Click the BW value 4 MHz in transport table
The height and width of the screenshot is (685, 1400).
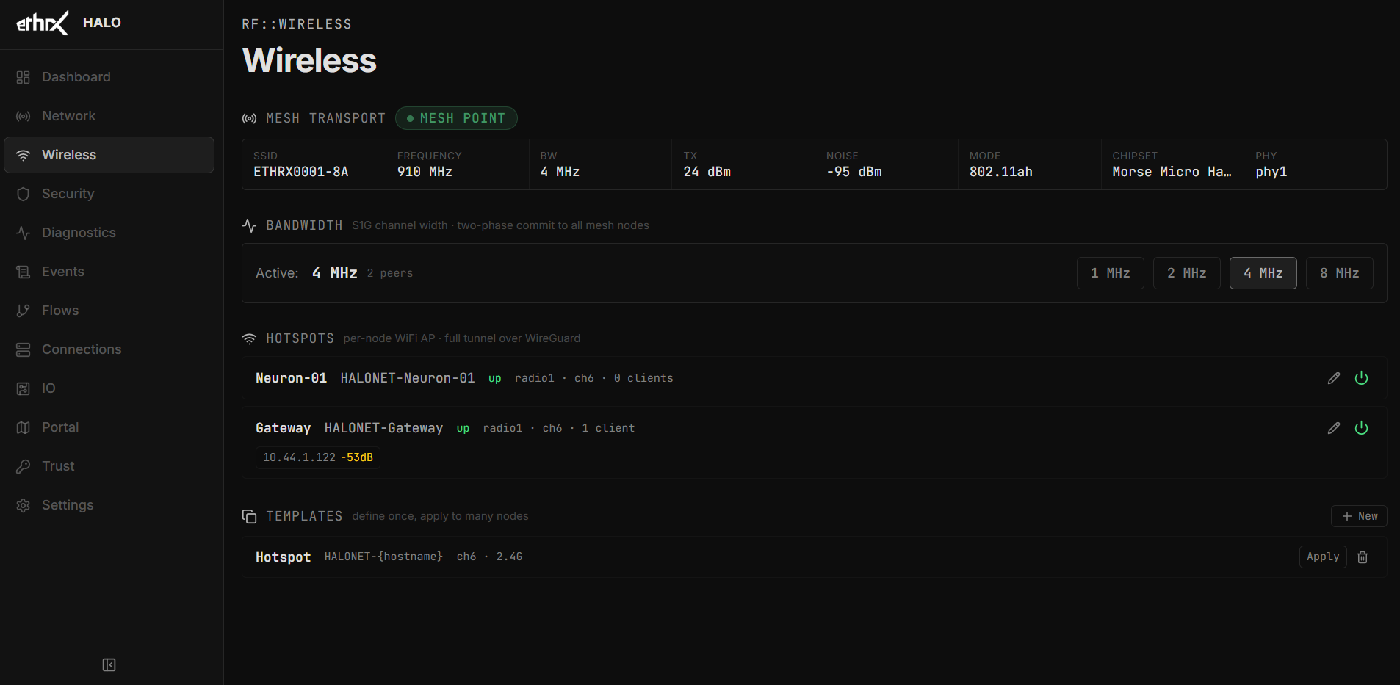(560, 172)
